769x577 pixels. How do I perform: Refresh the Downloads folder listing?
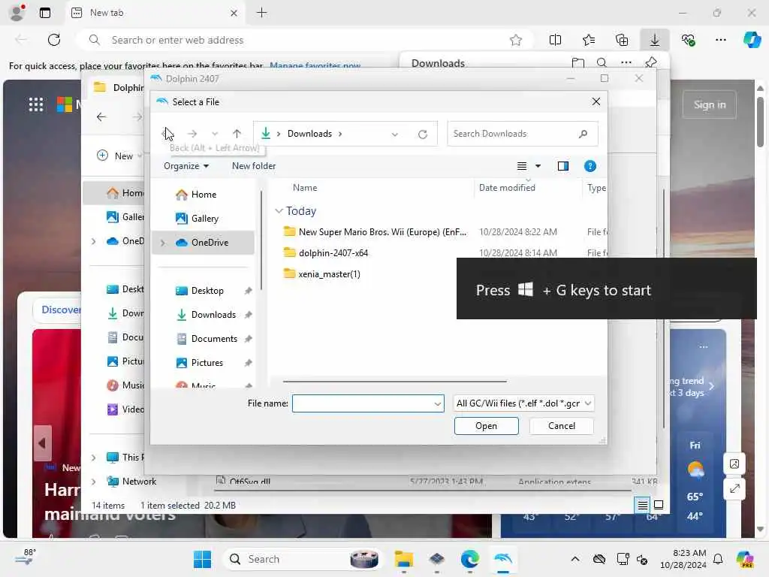422,134
